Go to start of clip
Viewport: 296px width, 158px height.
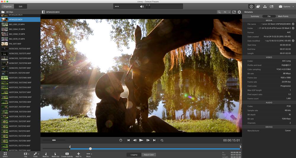(x=128, y=140)
